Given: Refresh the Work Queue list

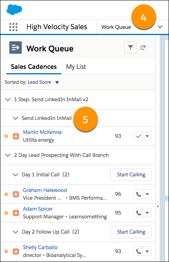Looking at the screenshot, I should [x=143, y=47].
